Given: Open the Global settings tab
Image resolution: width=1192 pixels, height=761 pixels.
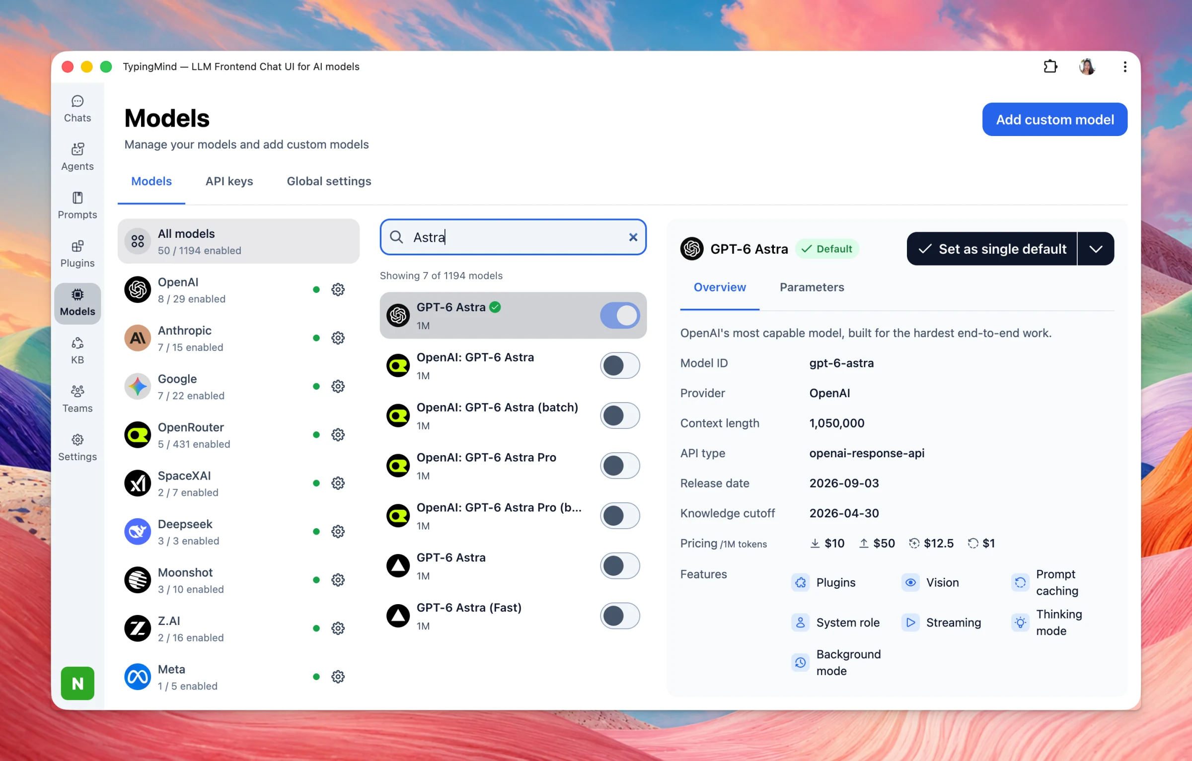Looking at the screenshot, I should tap(329, 181).
